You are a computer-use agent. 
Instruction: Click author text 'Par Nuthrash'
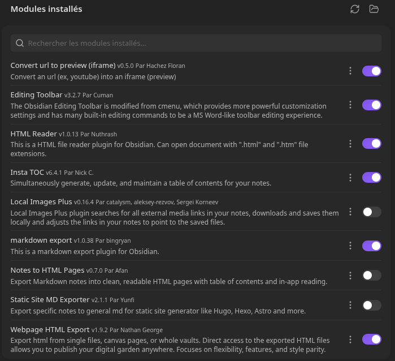(98, 134)
